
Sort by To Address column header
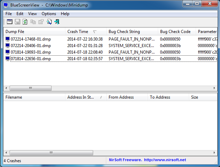168,97
